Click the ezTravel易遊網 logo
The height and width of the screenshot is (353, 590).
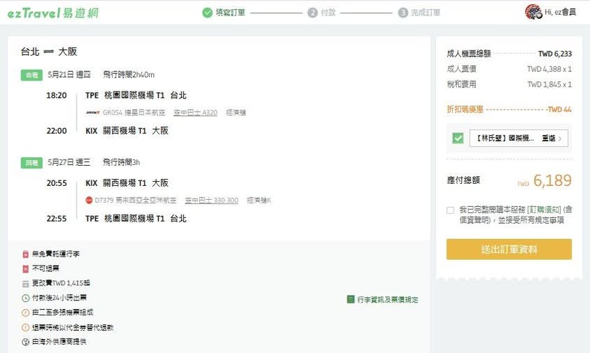point(53,13)
